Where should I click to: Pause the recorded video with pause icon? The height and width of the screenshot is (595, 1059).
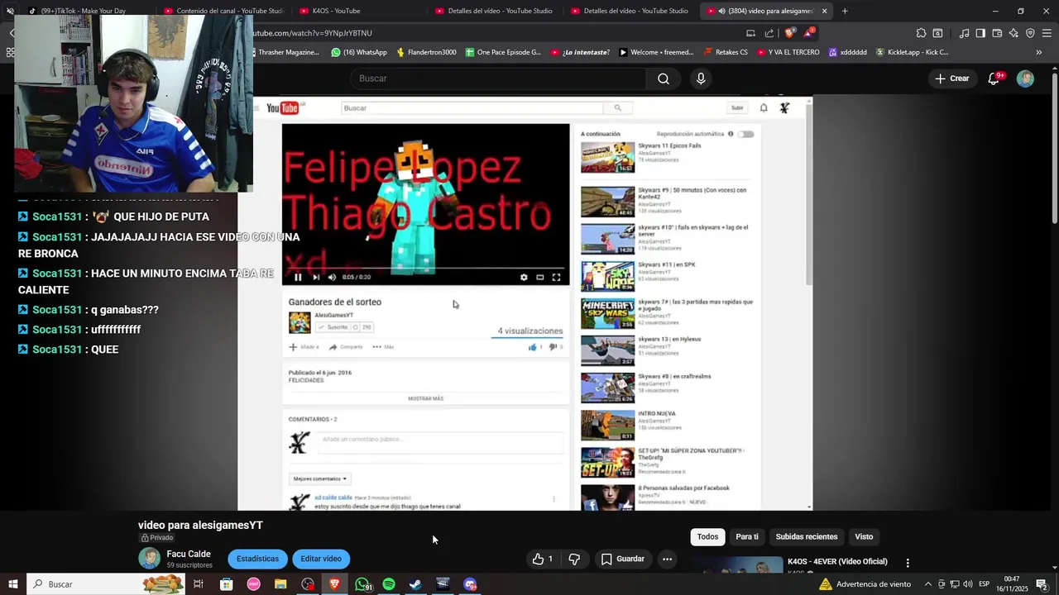coord(298,278)
